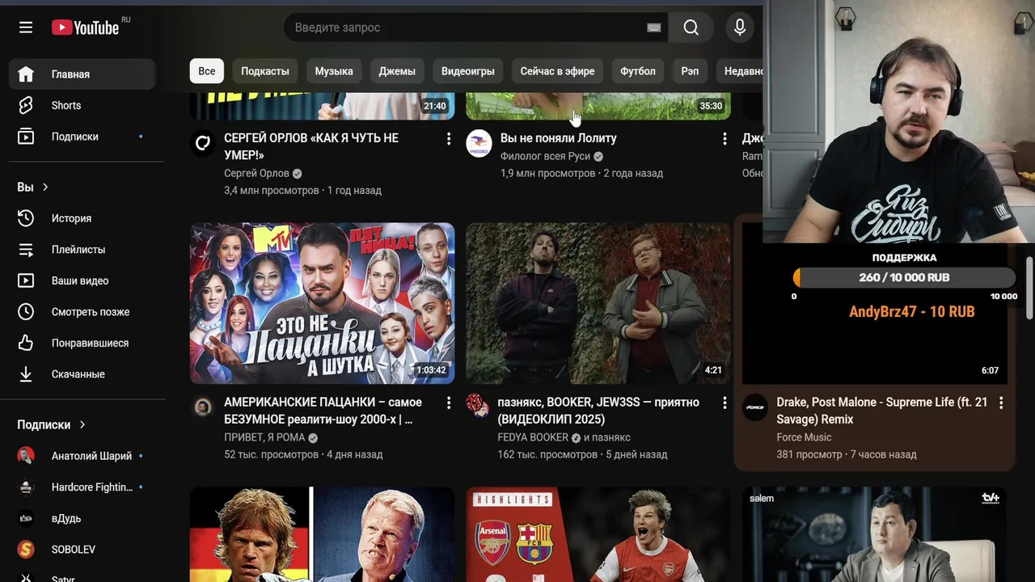Open ПРИВЕТ, Я РОМА channel avatar
Screen dimensions: 1035x582
coord(203,407)
